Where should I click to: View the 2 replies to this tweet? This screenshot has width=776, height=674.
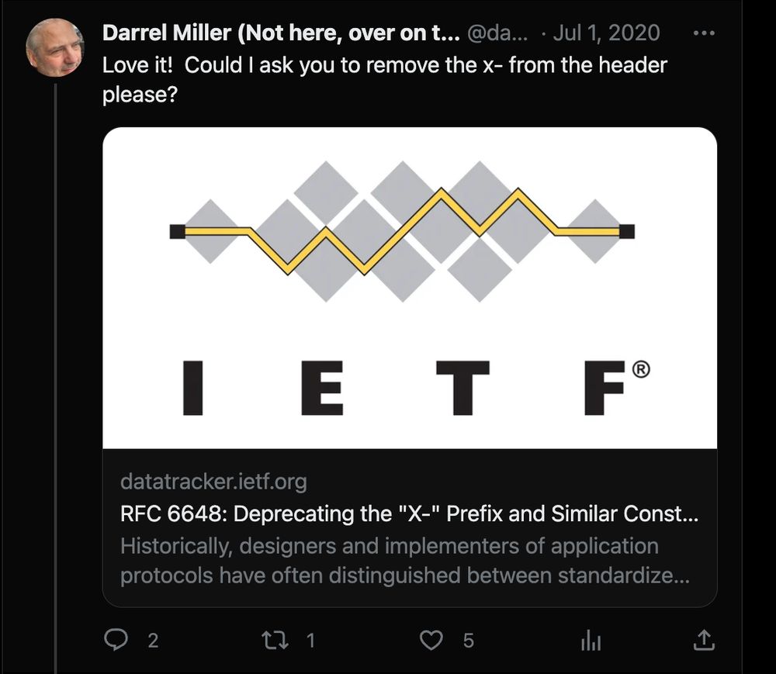tap(153, 641)
